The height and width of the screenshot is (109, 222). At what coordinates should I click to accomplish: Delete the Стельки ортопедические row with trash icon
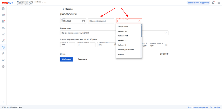166,45
